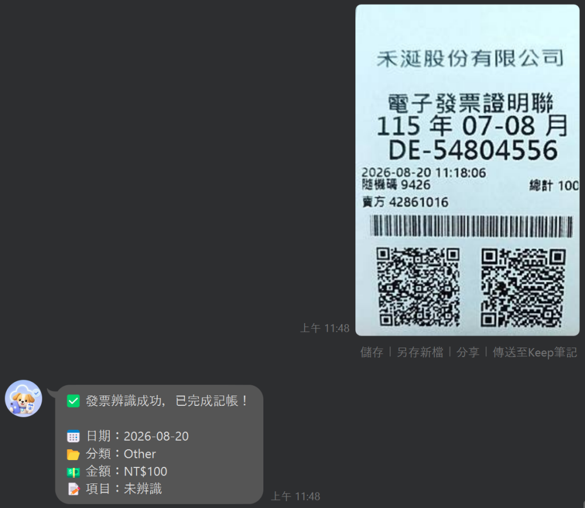Click the 電子發票證明聯 heading in the image
This screenshot has height=508, width=585.
click(471, 103)
